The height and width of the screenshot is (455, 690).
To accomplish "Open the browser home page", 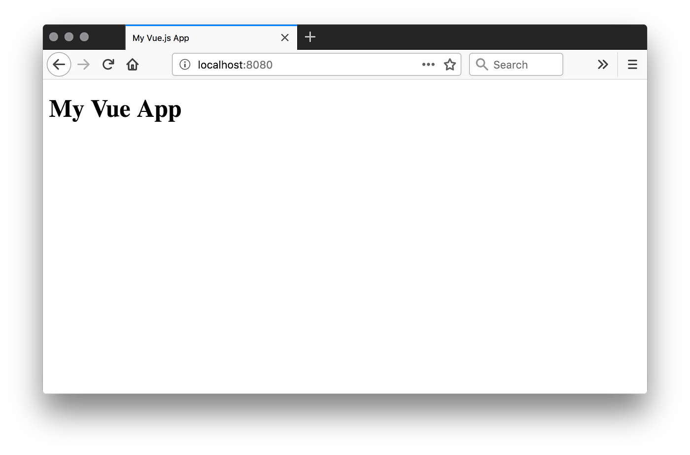I will tap(132, 64).
